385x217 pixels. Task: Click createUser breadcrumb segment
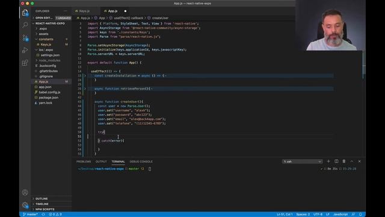(x=160, y=18)
